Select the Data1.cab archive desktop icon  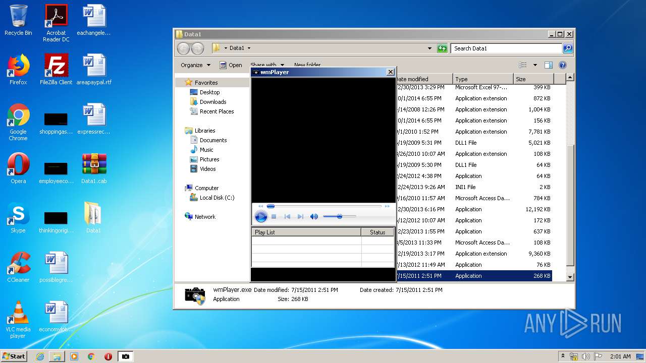[x=94, y=168]
